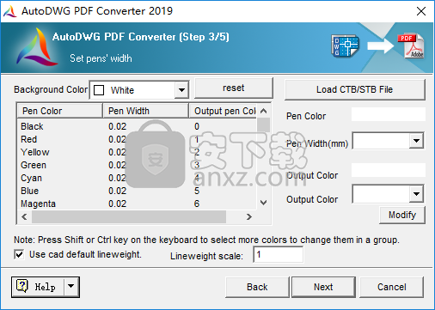This screenshot has height=310, width=435.
Task: Open the Background Color dropdown
Action: [181, 90]
